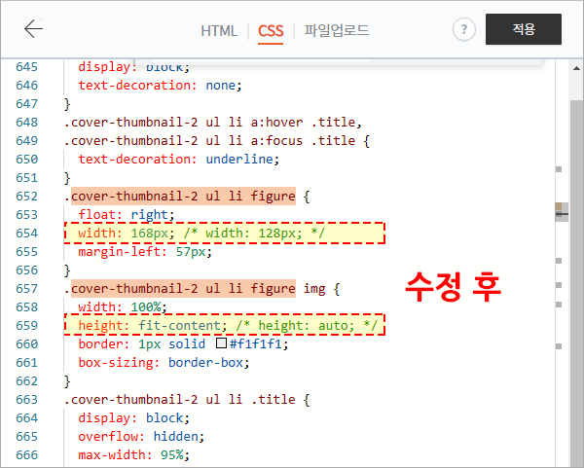The image size is (584, 468).
Task: Click 'float: right;' on line 653
Action: (127, 215)
